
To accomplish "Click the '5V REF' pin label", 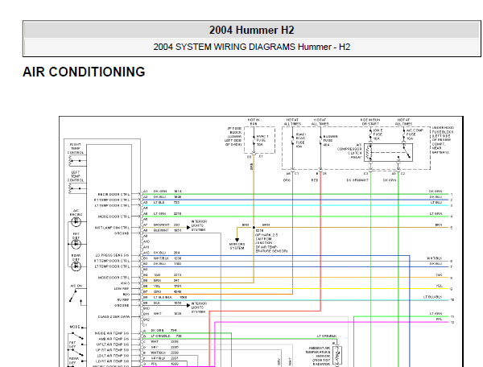I will (123, 299).
